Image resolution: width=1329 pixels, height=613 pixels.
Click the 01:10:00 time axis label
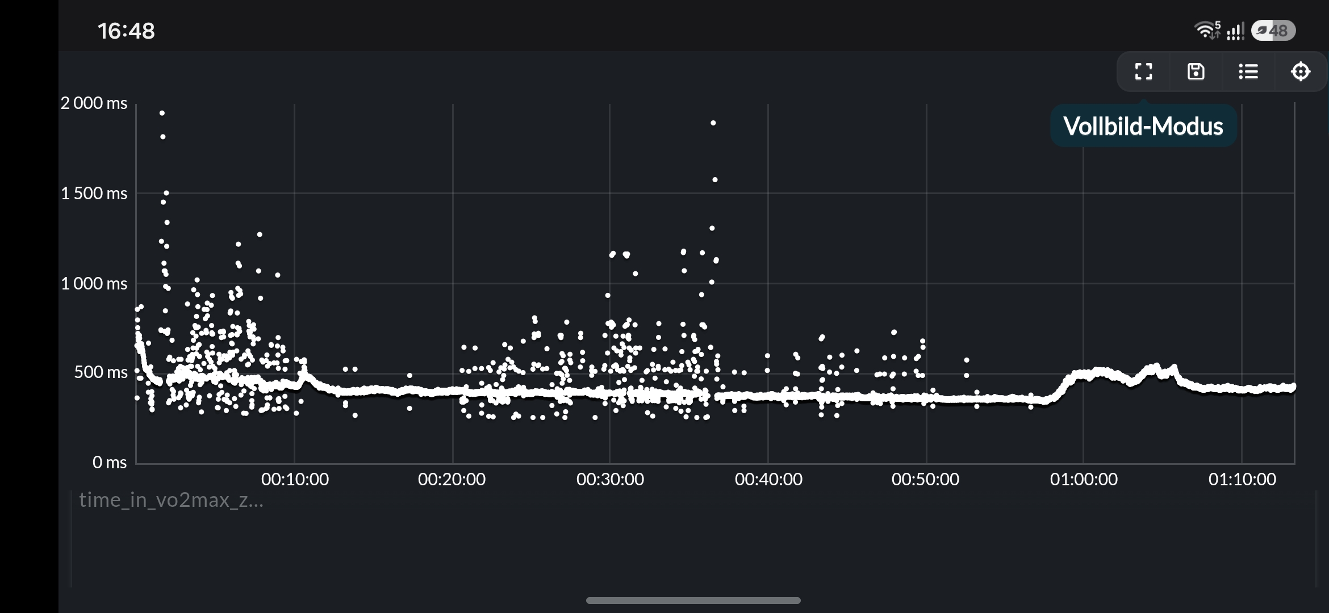(1242, 480)
